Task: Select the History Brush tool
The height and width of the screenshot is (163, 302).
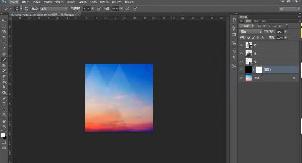Action: (x=4, y=71)
